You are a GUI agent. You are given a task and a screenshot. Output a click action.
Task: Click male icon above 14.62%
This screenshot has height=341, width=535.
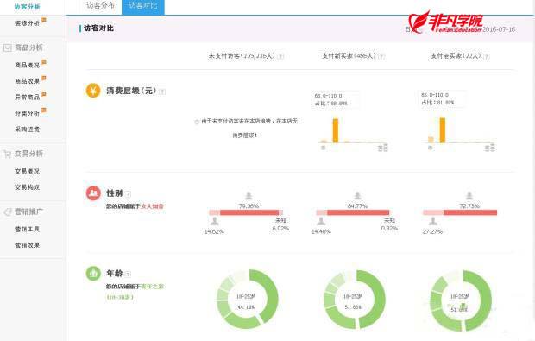pos(215,221)
